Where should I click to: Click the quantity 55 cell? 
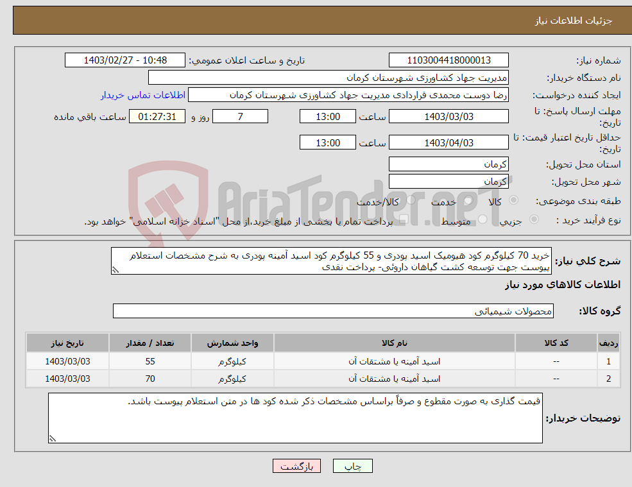pyautogui.click(x=150, y=361)
